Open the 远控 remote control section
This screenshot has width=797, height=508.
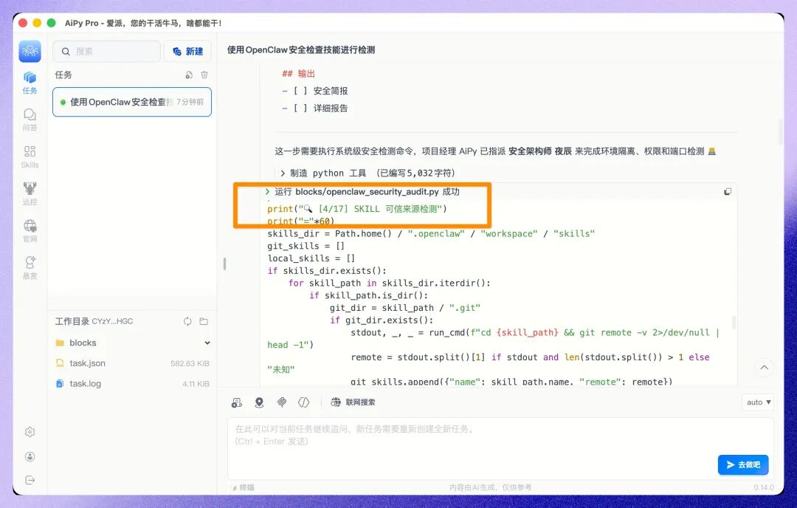30,193
